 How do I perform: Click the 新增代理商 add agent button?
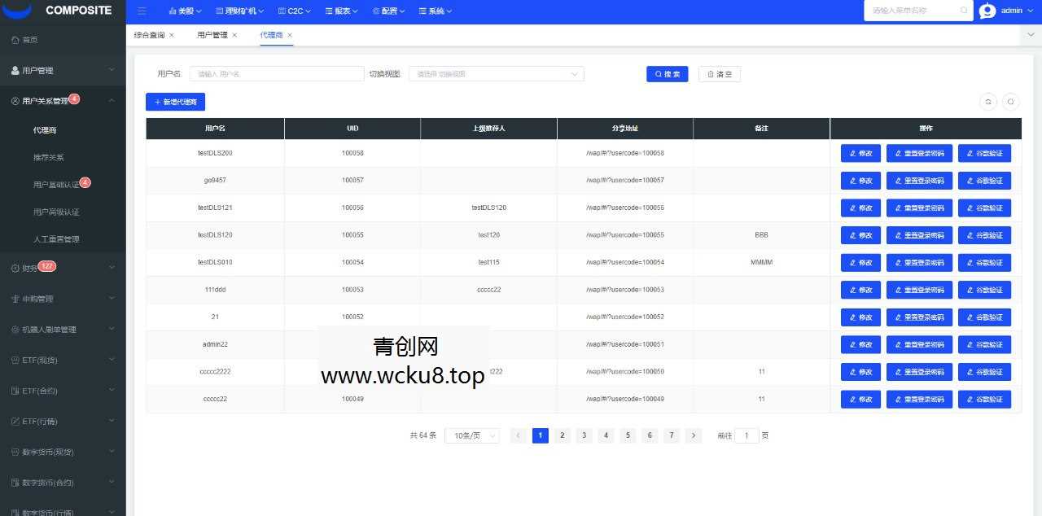(x=175, y=101)
